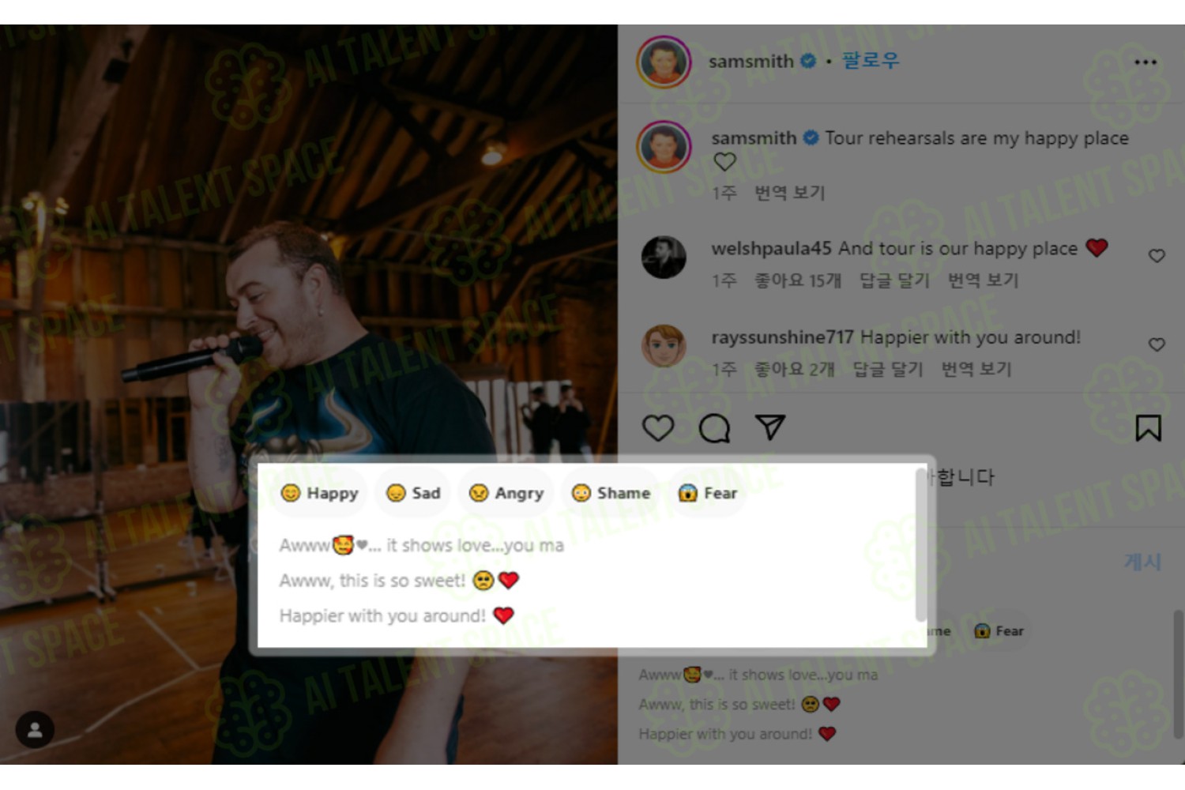This screenshot has width=1185, height=790.
Task: Click the 게시 post button
Action: coord(1142,562)
